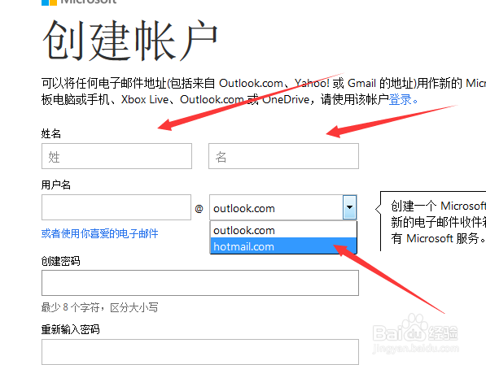Viewport: 486px width, 365px height.
Task: Click the 用户名 field label
Action: coord(56,185)
